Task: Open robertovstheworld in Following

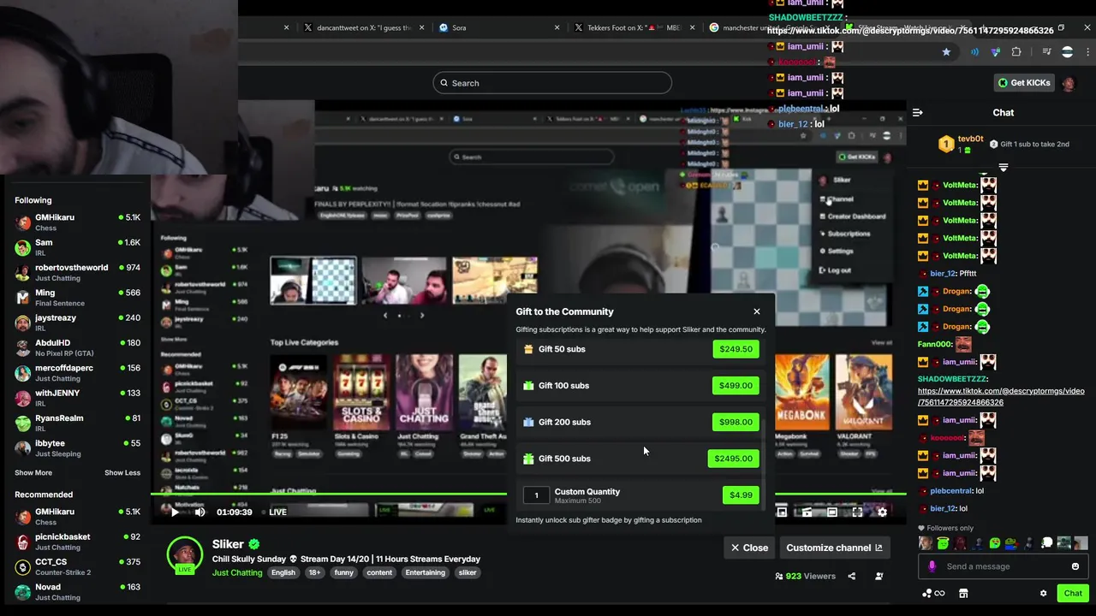Action: pyautogui.click(x=77, y=273)
